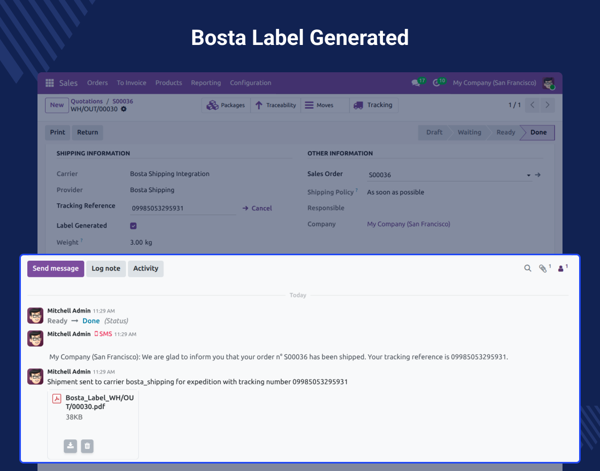
Task: Select the Done status stage
Action: 538,132
